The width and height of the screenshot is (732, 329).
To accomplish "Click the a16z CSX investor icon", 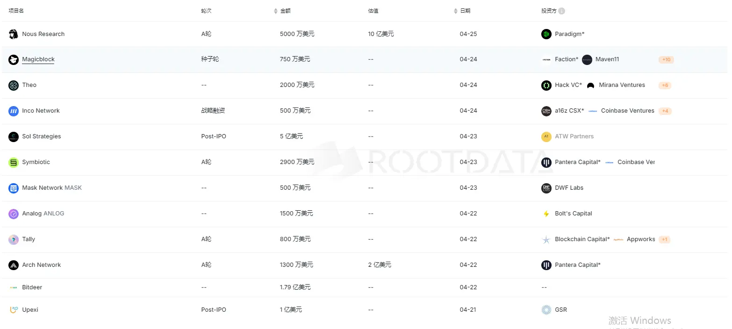I will tap(546, 111).
